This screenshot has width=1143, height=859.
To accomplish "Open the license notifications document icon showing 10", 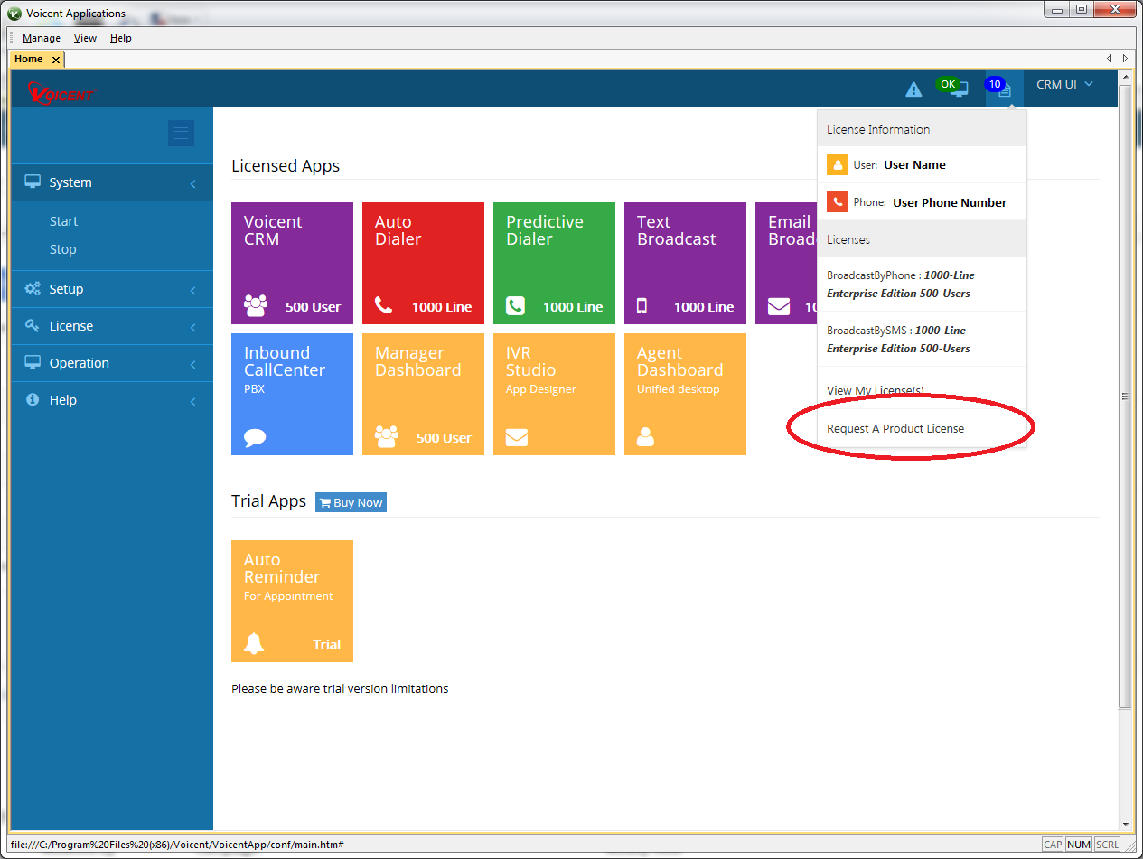I will (x=1002, y=86).
